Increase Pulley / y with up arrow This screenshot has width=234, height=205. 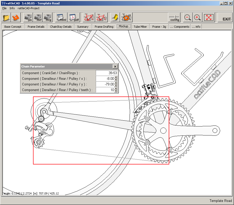click(x=116, y=83)
